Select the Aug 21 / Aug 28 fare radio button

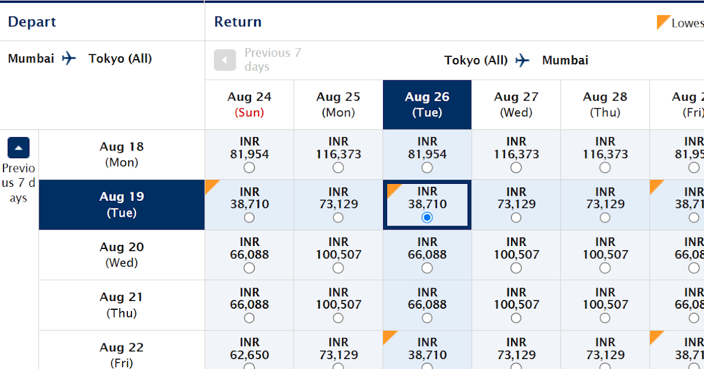[605, 318]
